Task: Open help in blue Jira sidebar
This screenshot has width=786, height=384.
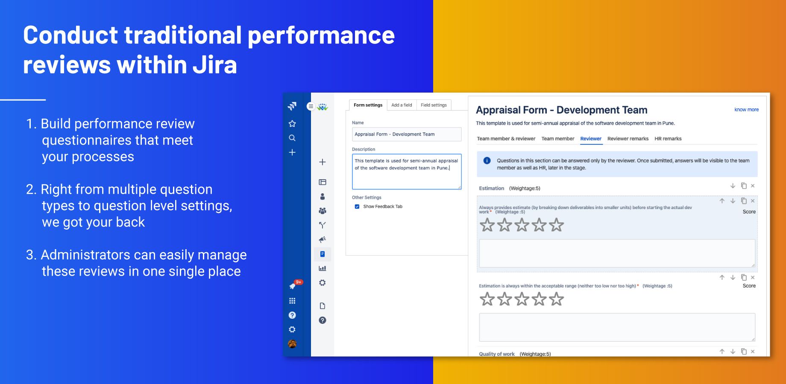Action: [292, 315]
